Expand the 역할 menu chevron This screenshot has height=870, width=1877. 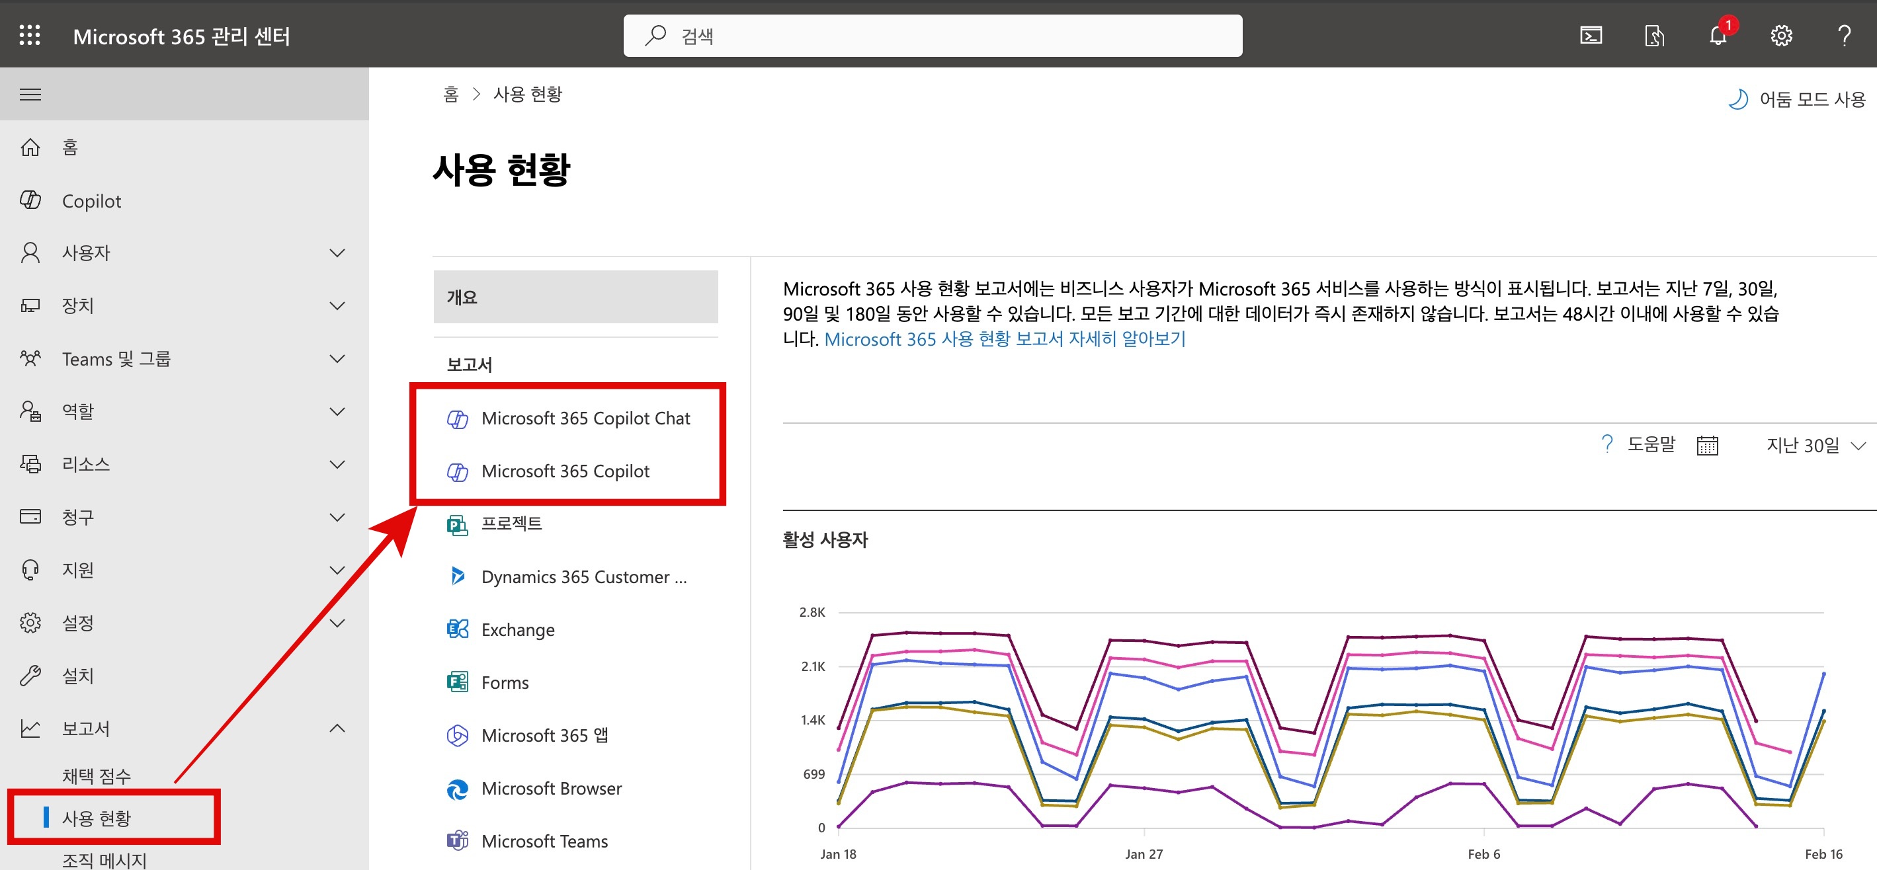tap(337, 411)
